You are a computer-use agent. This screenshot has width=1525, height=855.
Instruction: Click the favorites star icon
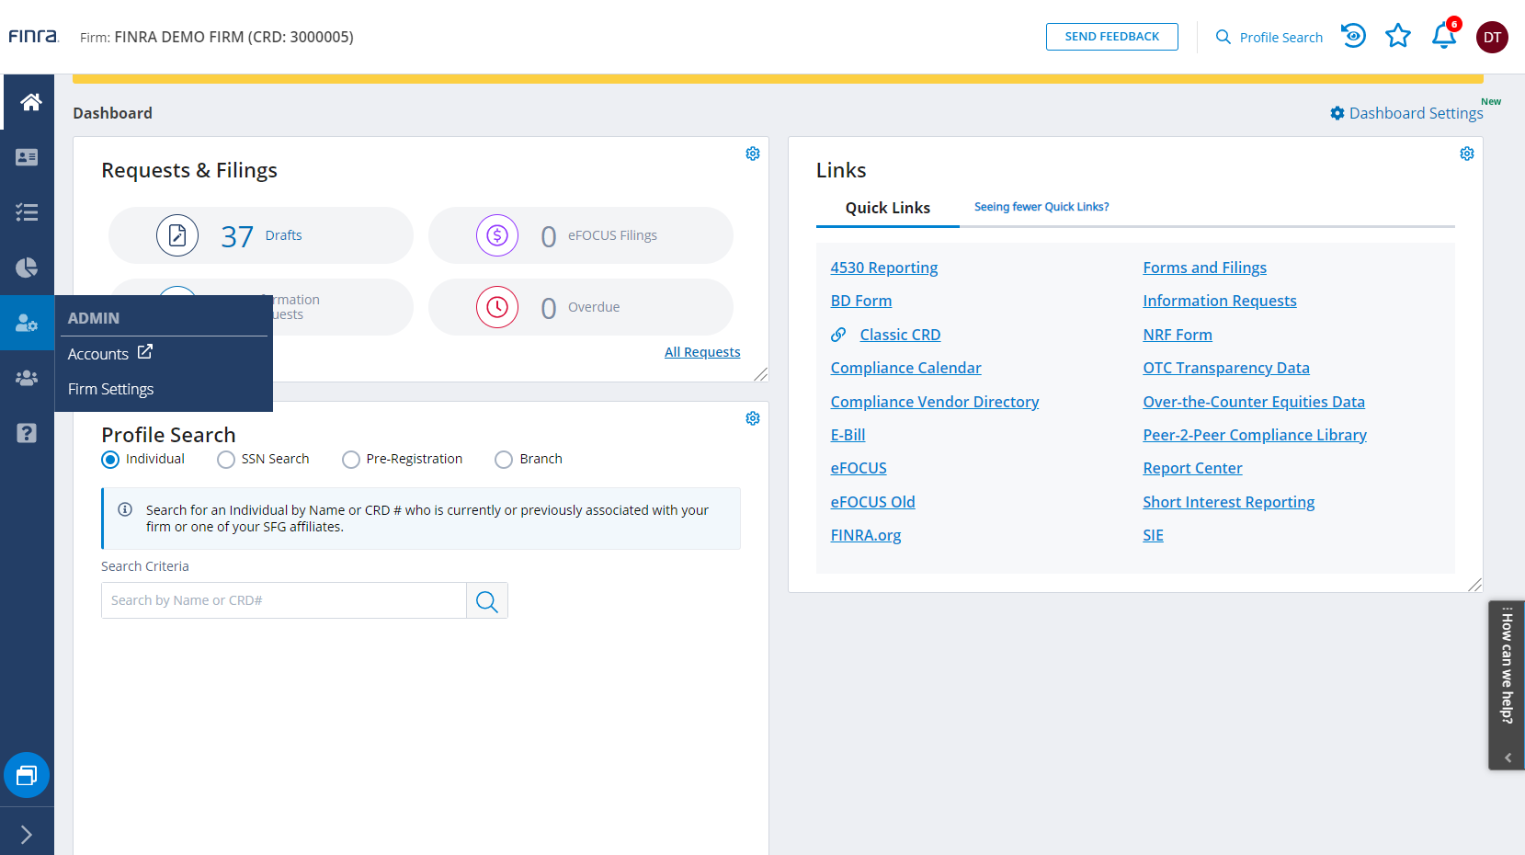tap(1397, 37)
